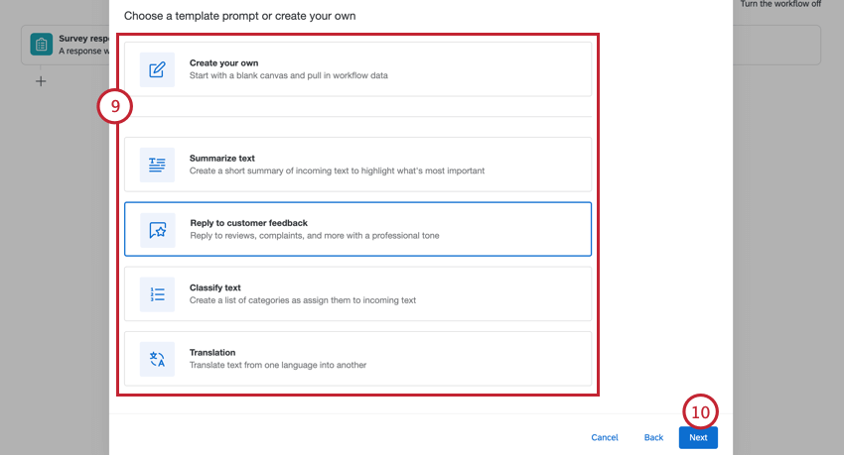The image size is (844, 455).
Task: Click the plus icon to add workflow step
Action: (x=41, y=81)
